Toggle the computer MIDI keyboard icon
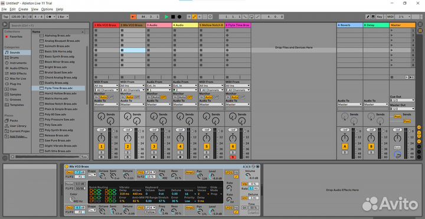The width and height of the screenshot is (425, 219). (x=373, y=17)
